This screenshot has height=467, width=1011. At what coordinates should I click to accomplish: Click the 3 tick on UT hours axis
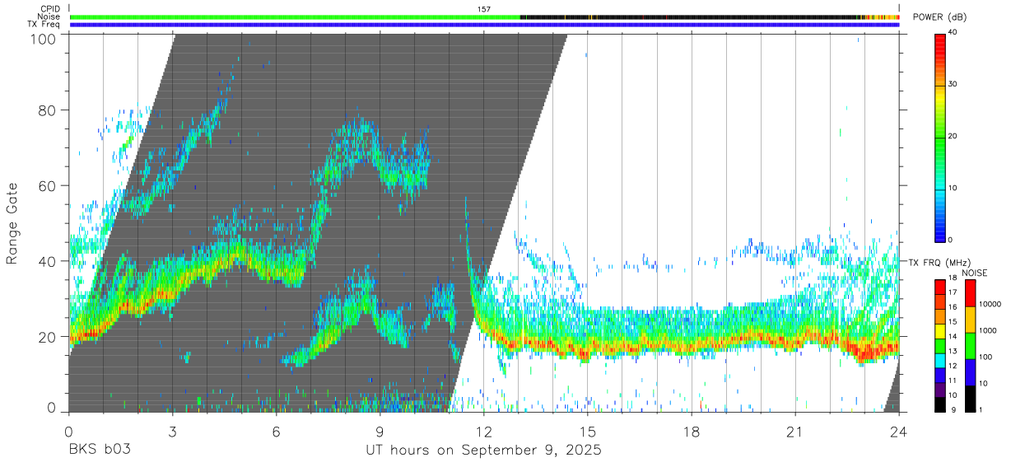172,431
